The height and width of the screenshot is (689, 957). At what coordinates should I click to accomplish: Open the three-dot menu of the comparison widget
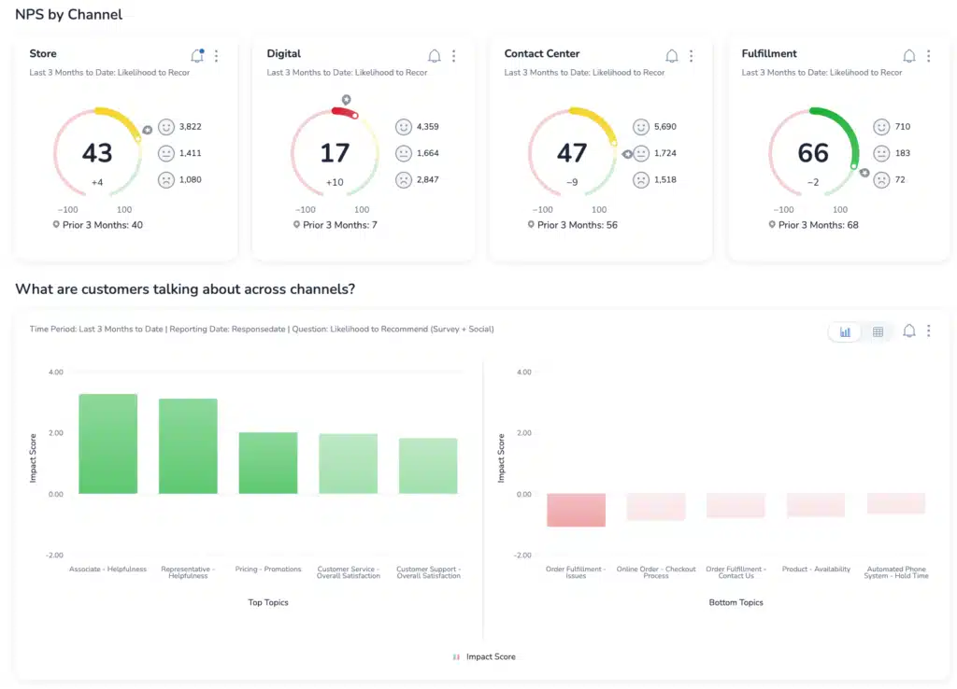pyautogui.click(x=929, y=330)
